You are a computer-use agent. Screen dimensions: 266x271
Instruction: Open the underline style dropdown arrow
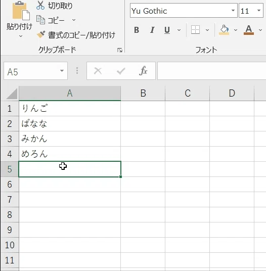pyautogui.click(x=179, y=30)
